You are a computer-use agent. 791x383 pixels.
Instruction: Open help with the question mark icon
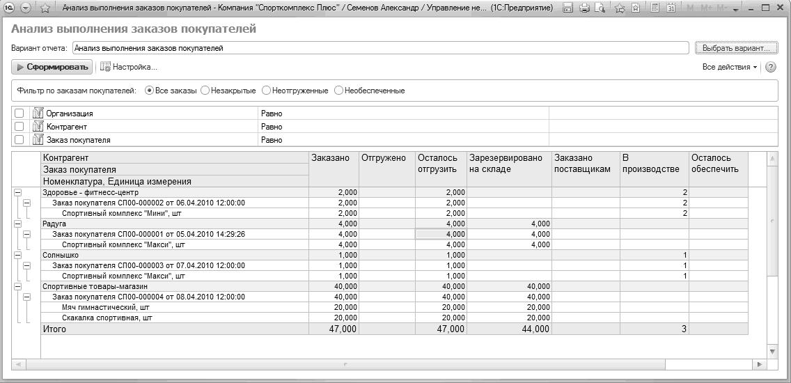coord(771,67)
